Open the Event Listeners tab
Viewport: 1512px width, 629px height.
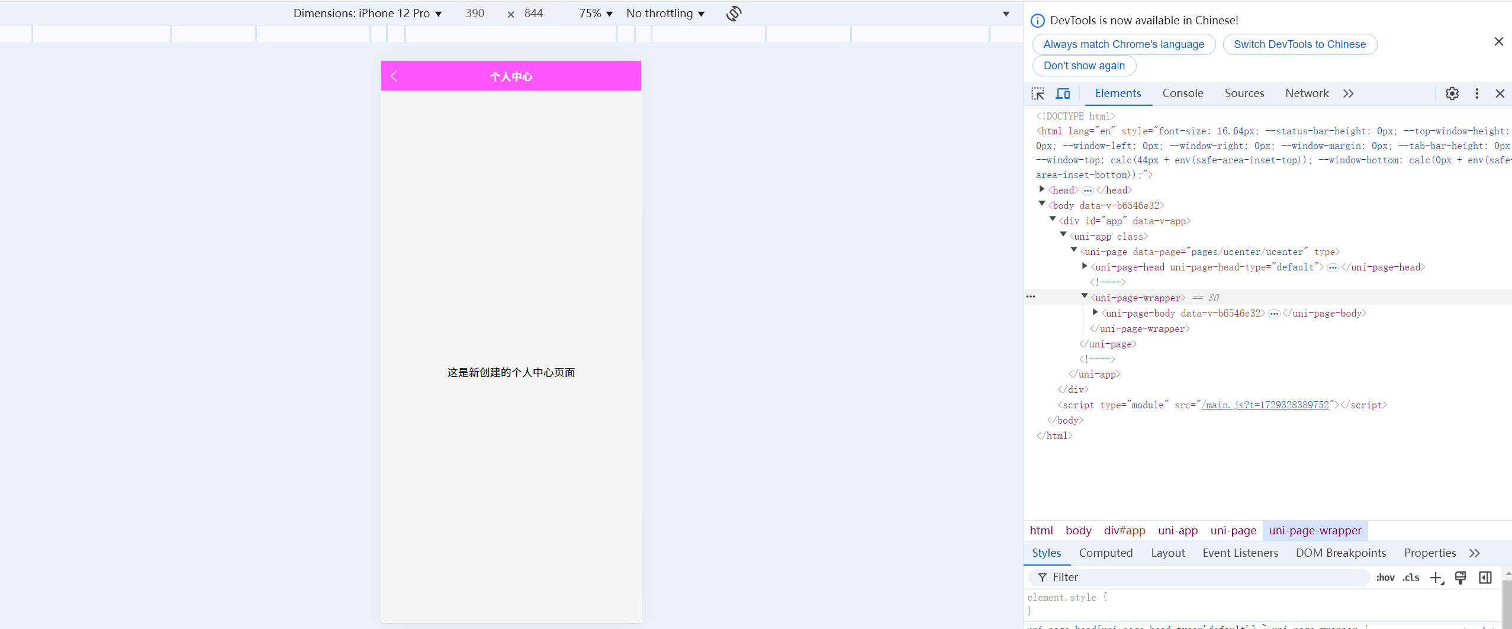(x=1240, y=553)
